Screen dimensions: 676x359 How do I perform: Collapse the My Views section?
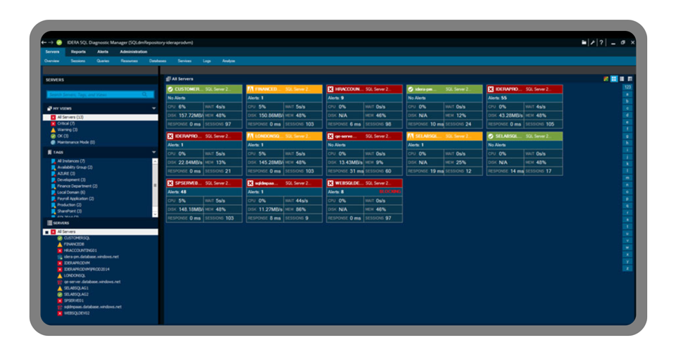154,108
